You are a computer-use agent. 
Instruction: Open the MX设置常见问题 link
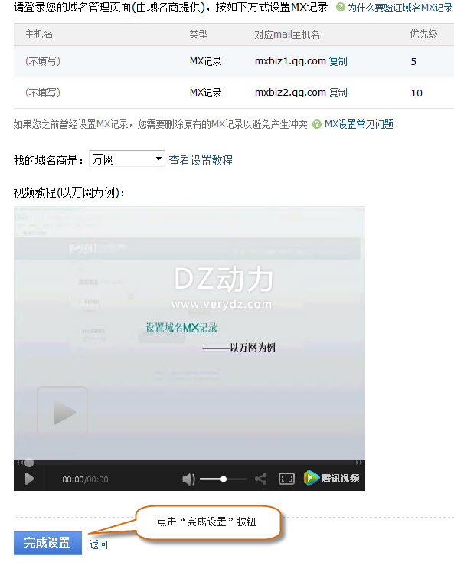359,125
